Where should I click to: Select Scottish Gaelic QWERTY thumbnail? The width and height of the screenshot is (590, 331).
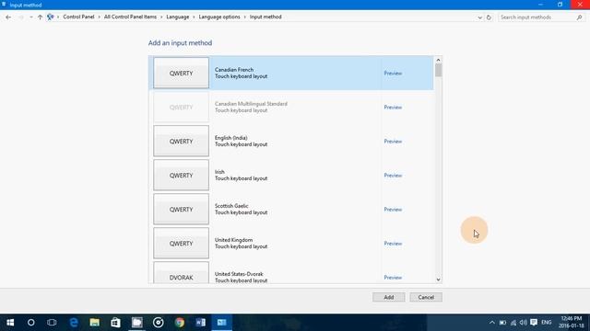point(181,210)
